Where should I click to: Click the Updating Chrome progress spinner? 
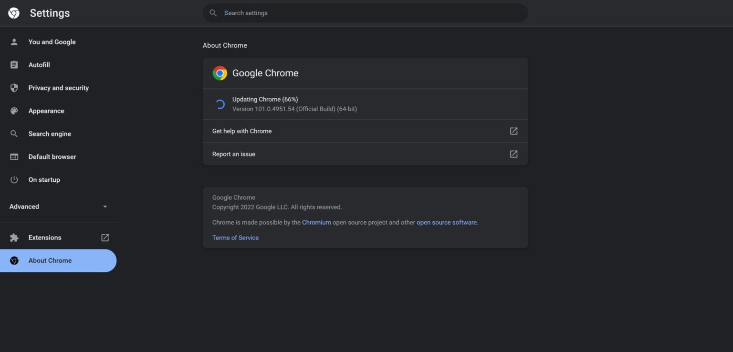pyautogui.click(x=220, y=104)
